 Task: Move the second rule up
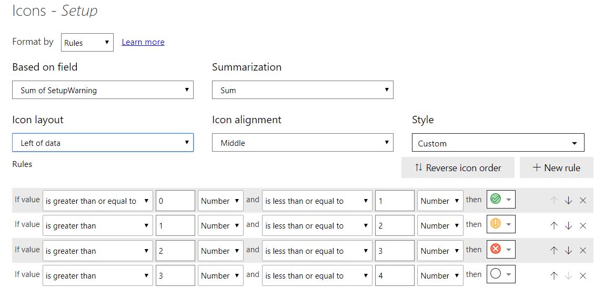(553, 226)
